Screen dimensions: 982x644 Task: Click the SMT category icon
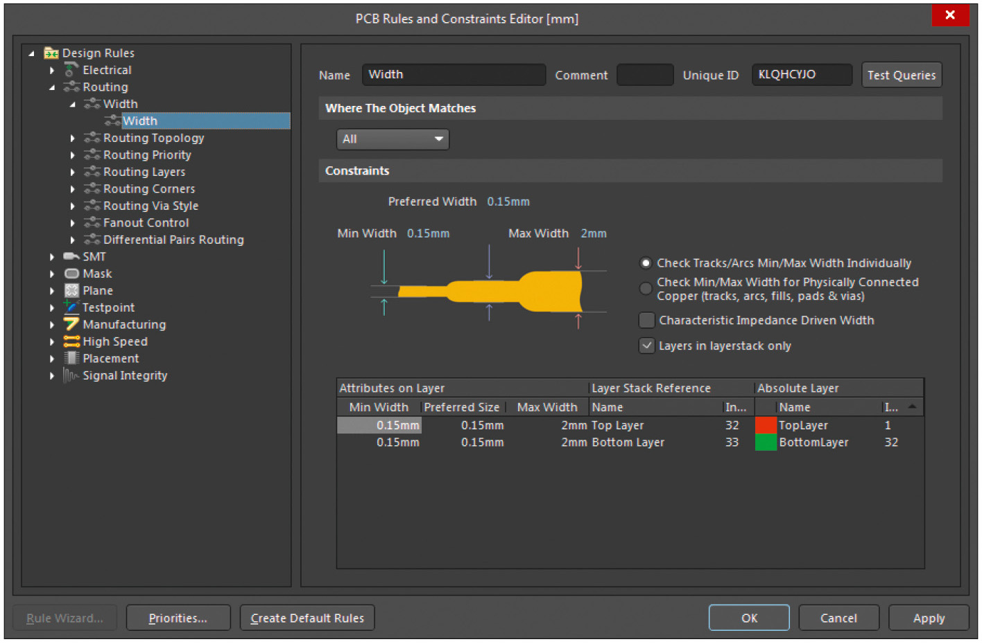(x=71, y=256)
